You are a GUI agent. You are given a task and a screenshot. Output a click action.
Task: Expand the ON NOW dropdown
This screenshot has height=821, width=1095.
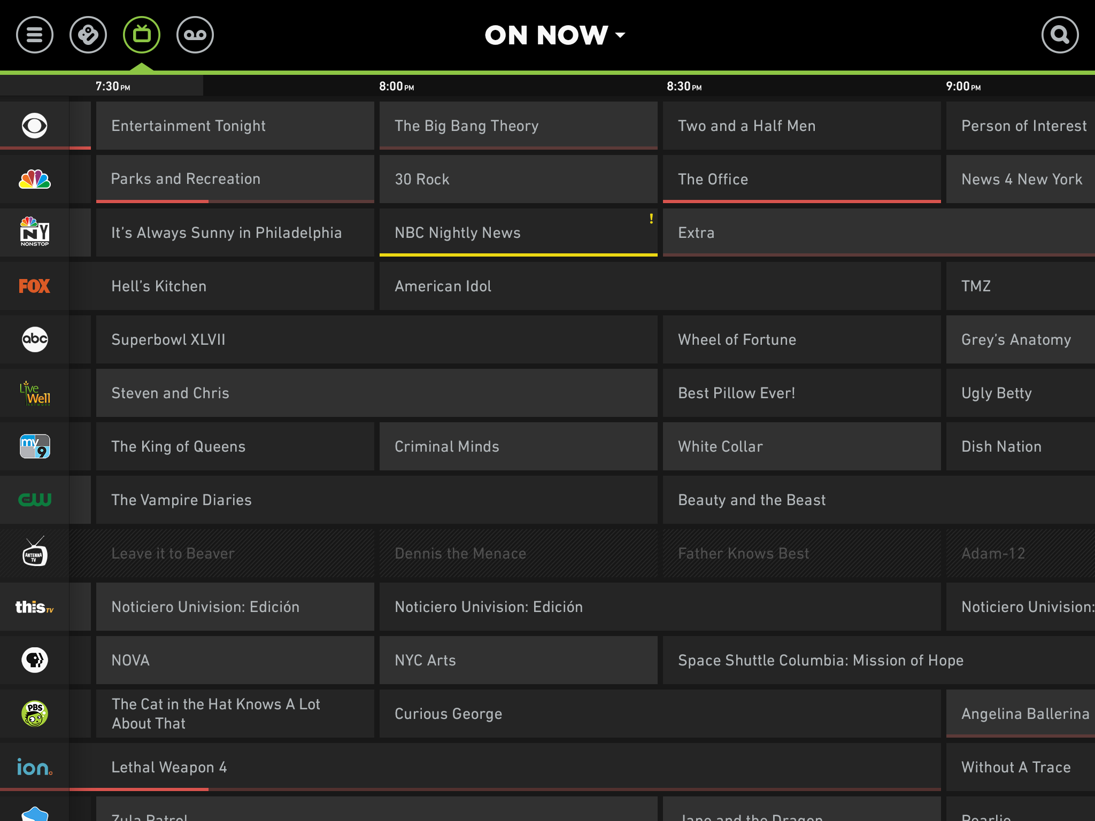(555, 35)
